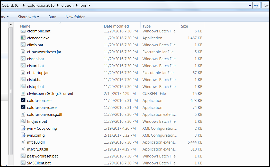The width and height of the screenshot is (270, 167).
Task: Click the jvm - Copy.config file icon
Action: click(23, 128)
